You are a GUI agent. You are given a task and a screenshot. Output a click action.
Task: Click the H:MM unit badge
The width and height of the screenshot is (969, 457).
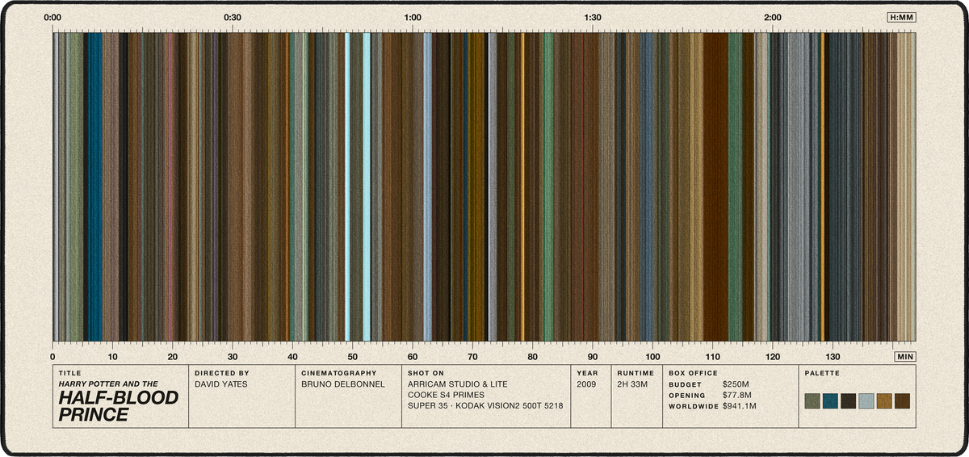pyautogui.click(x=901, y=17)
